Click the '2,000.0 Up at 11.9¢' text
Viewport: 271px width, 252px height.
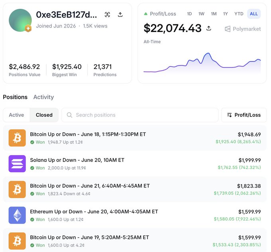67,168
